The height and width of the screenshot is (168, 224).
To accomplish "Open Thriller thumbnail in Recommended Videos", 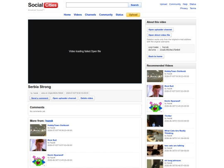I will click(x=155, y=121).
